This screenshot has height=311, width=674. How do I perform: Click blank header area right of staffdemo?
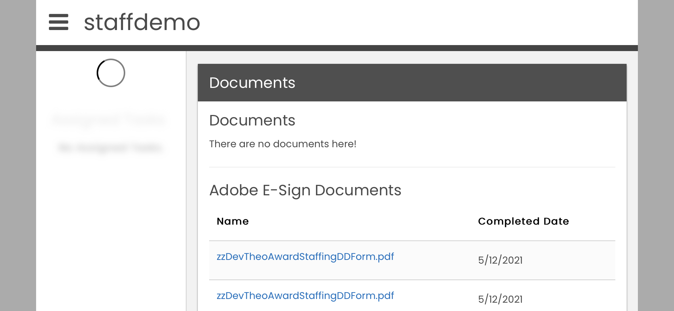coord(414,23)
